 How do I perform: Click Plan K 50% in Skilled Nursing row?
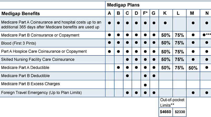tap(166, 59)
